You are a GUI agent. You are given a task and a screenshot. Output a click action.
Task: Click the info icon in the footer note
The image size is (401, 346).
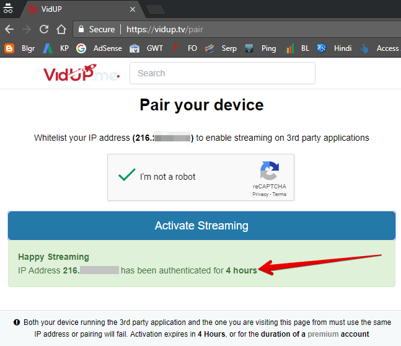point(17,322)
